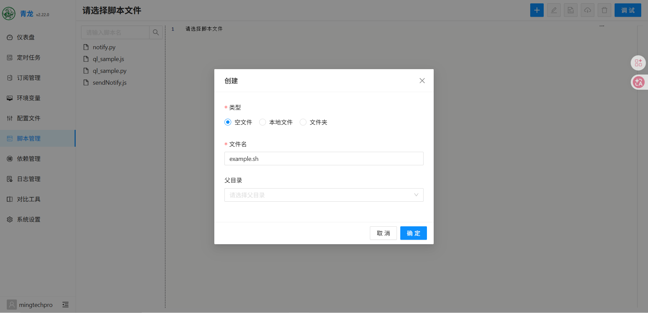The height and width of the screenshot is (313, 648).
Task: Open 系统设置 menu label
Action: point(29,220)
